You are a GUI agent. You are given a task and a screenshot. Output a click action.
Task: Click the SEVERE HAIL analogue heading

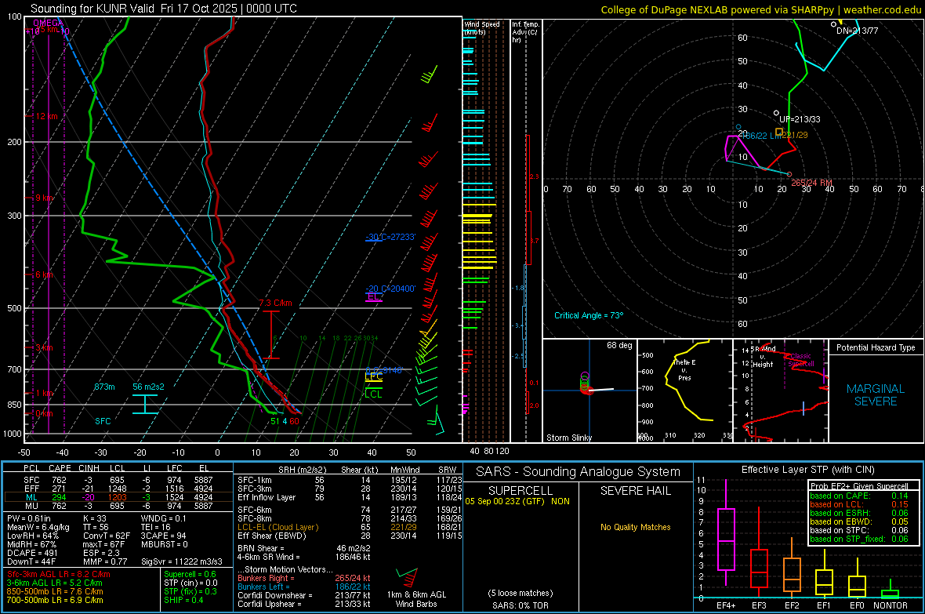coord(635,491)
